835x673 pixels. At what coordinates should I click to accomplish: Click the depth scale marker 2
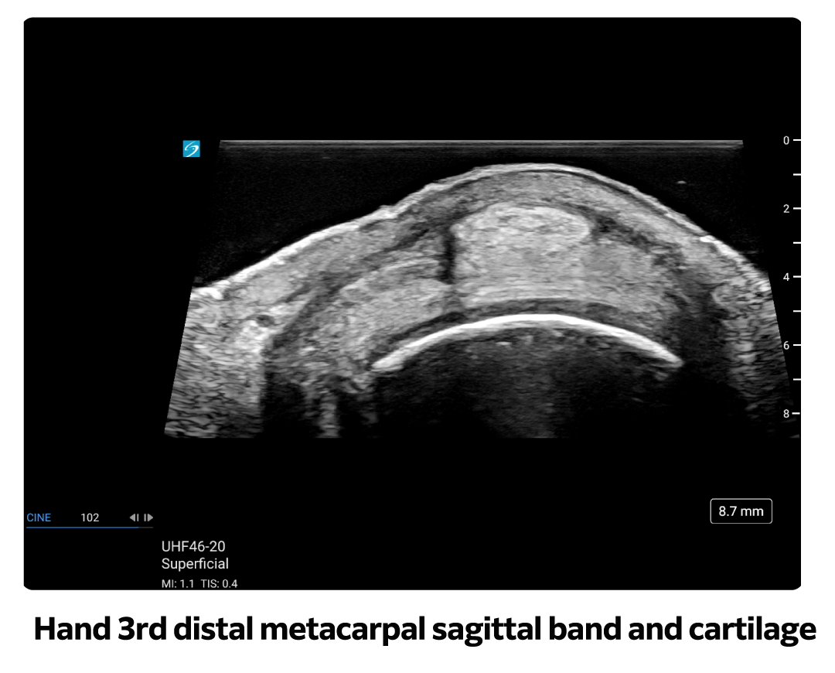point(786,209)
